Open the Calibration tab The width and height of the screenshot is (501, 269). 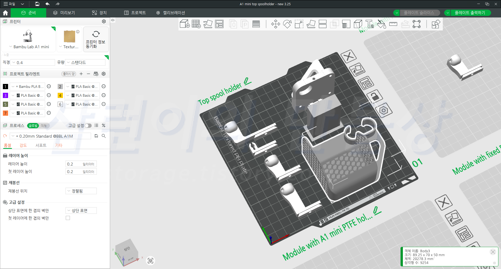pos(171,13)
